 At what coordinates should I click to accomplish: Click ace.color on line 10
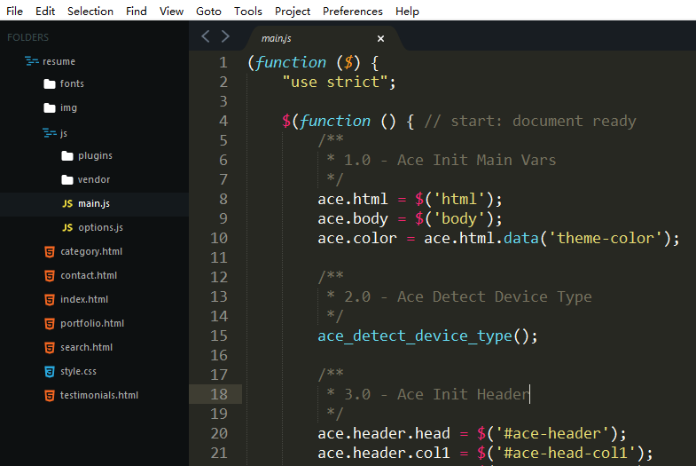coord(357,238)
